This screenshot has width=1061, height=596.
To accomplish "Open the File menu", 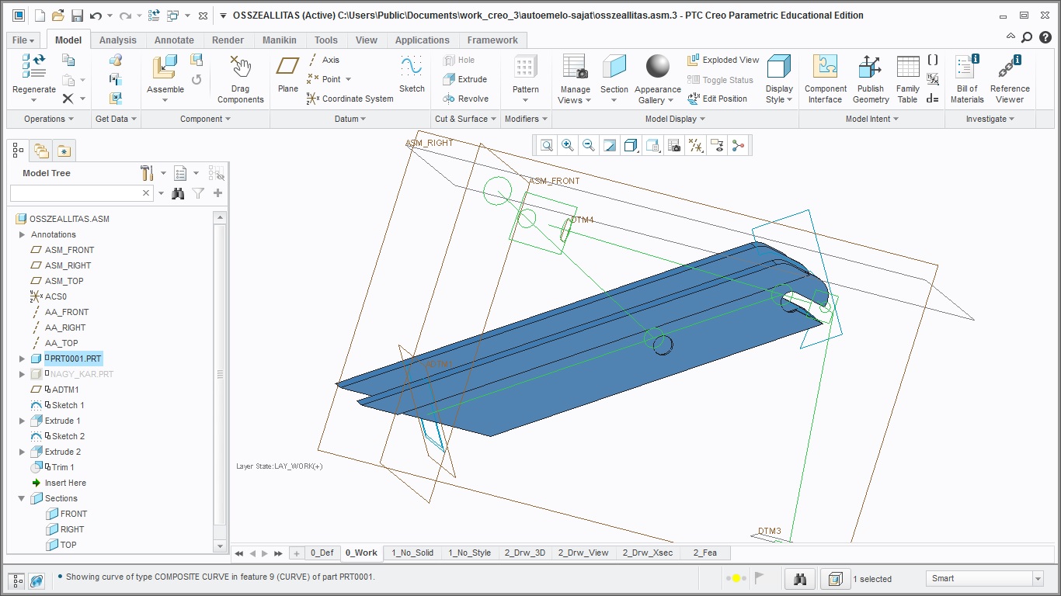I will click(x=23, y=40).
